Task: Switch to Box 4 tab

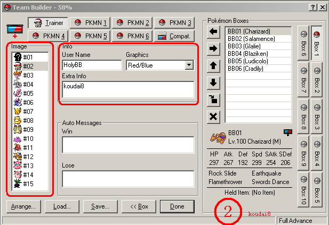Action: tap(317, 153)
